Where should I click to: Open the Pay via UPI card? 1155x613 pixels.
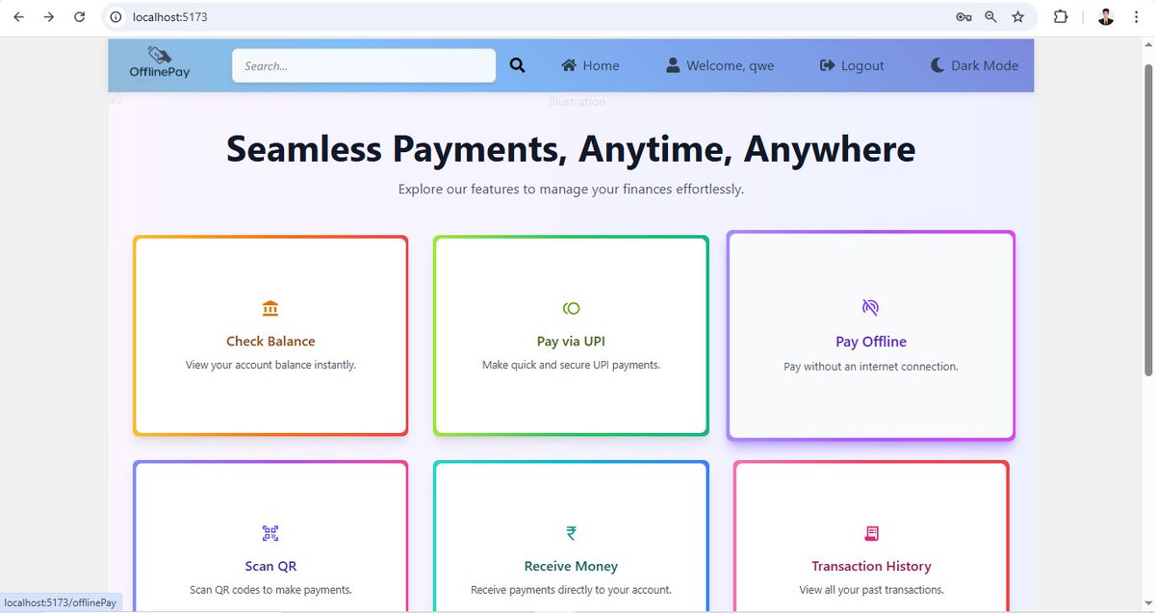tap(571, 336)
